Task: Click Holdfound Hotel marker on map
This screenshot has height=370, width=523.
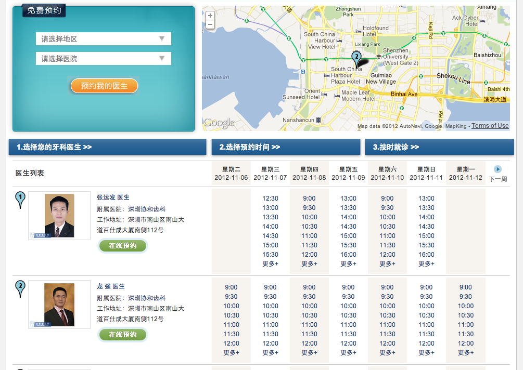Action: tap(359, 31)
